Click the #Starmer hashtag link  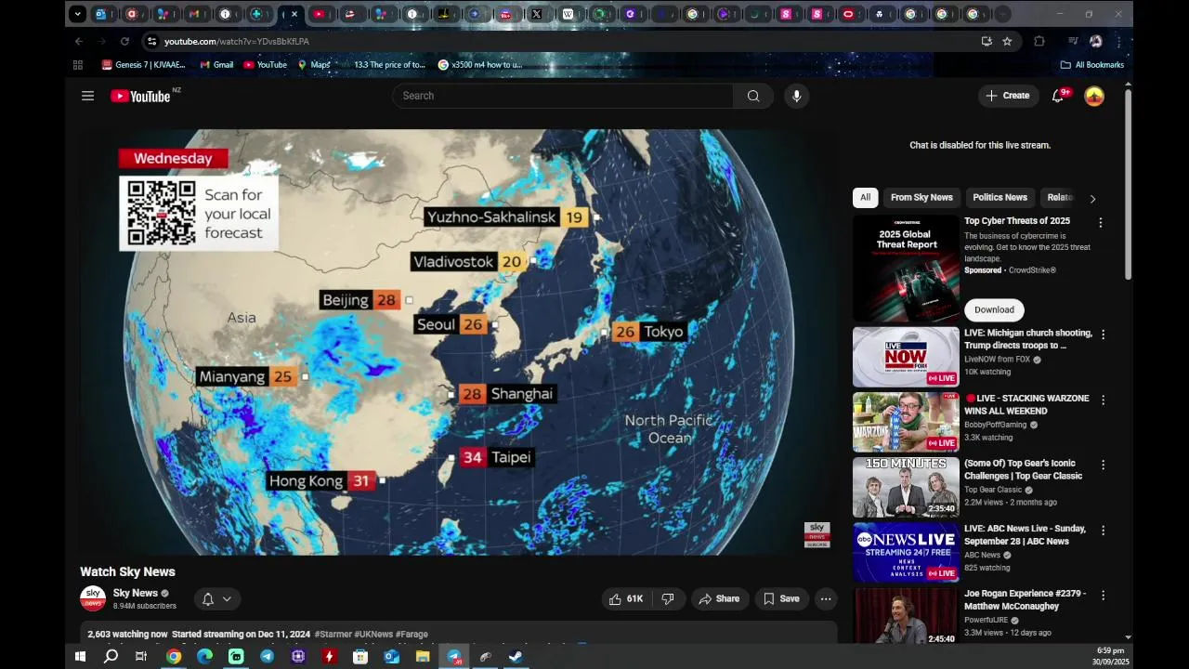tap(333, 635)
